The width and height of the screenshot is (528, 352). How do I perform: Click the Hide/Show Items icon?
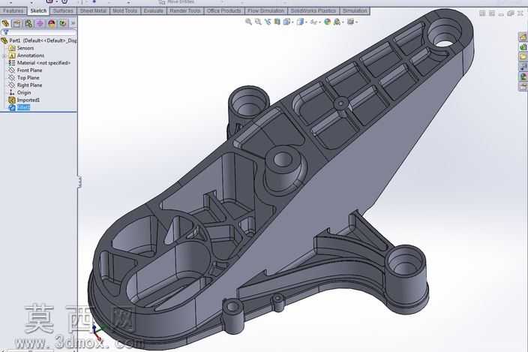(x=313, y=22)
